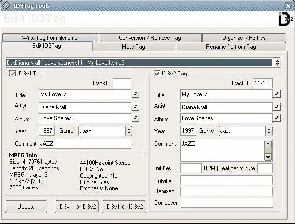
Task: Click the ID3v2 Artist field
Action: [227, 107]
